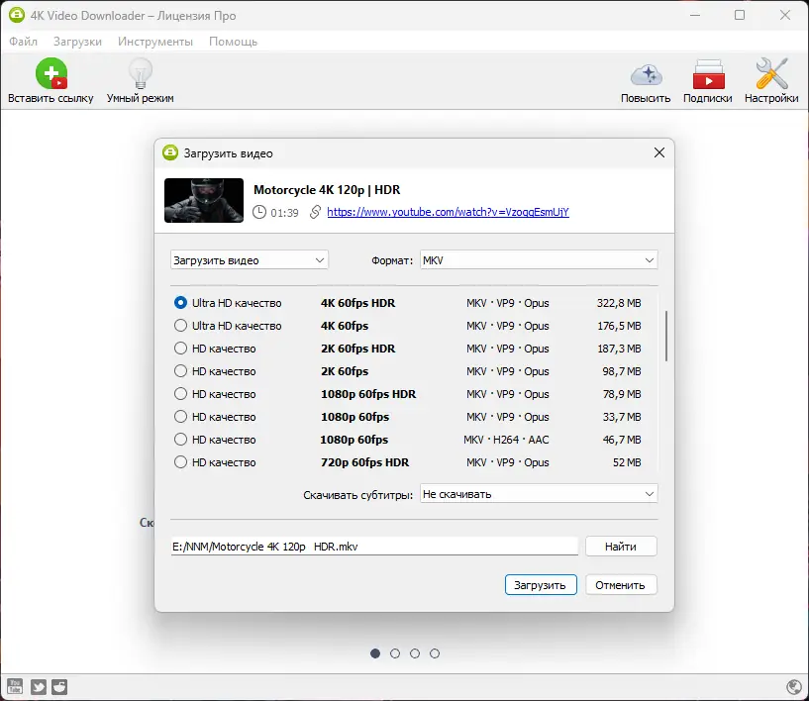The height and width of the screenshot is (701, 809).
Task: Open the Файл menu
Action: [x=23, y=42]
